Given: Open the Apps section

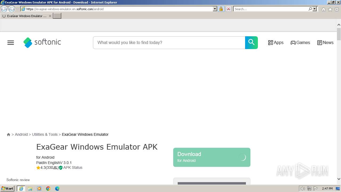Looking at the screenshot, I should pyautogui.click(x=276, y=43).
